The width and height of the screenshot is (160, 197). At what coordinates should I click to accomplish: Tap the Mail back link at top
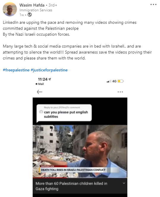pos(39,84)
